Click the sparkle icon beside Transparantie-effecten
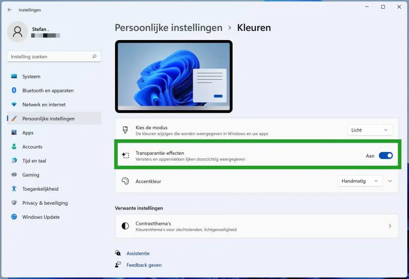 pos(125,156)
